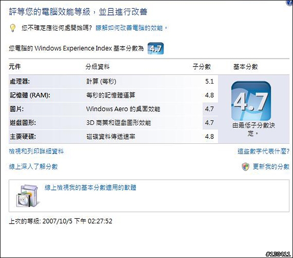Image resolution: width=293 pixels, height=258 pixels.
Task: Click the shield icon beside 更新我的分數
Action: 245,167
